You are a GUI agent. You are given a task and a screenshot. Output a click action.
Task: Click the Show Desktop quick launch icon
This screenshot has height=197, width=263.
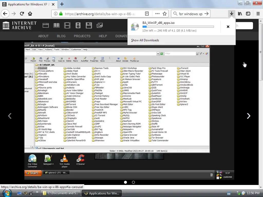pyautogui.click(x=19, y=193)
